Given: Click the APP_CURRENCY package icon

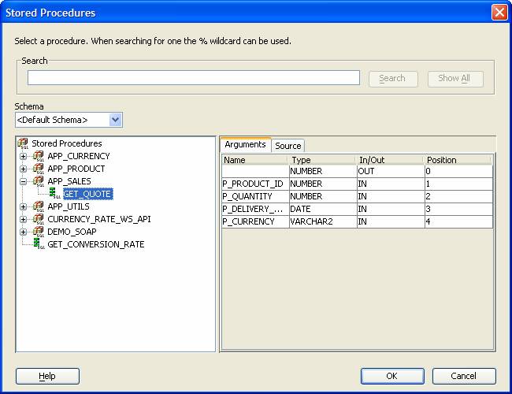Looking at the screenshot, I should coord(38,156).
